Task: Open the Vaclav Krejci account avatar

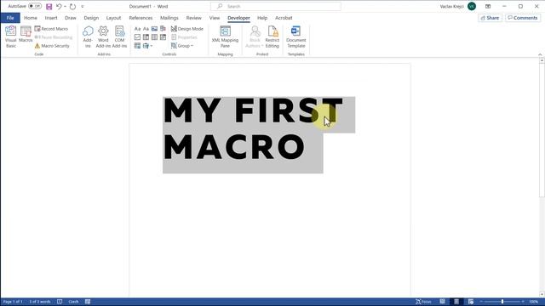Action: tap(472, 6)
